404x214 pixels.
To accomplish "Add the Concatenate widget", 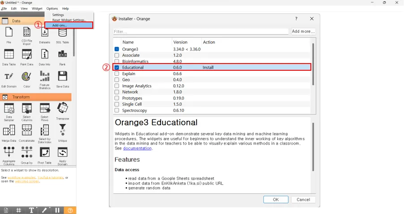I will pyautogui.click(x=27, y=133).
